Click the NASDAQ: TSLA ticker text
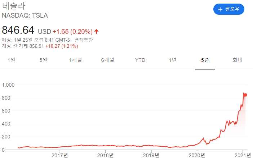 25,15
